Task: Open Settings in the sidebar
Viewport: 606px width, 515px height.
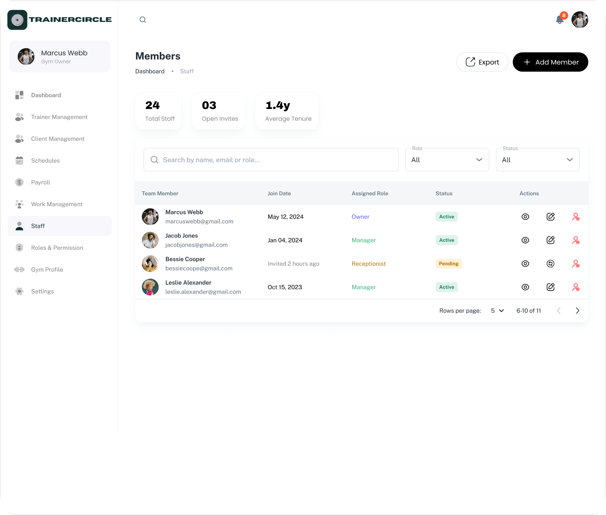Action: click(x=60, y=291)
